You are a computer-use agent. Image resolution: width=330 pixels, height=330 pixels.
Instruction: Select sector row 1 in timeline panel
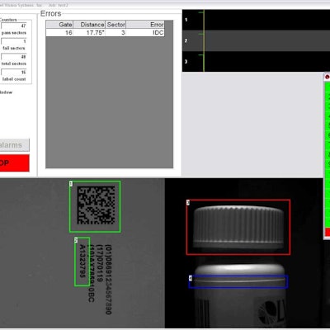tap(256, 20)
